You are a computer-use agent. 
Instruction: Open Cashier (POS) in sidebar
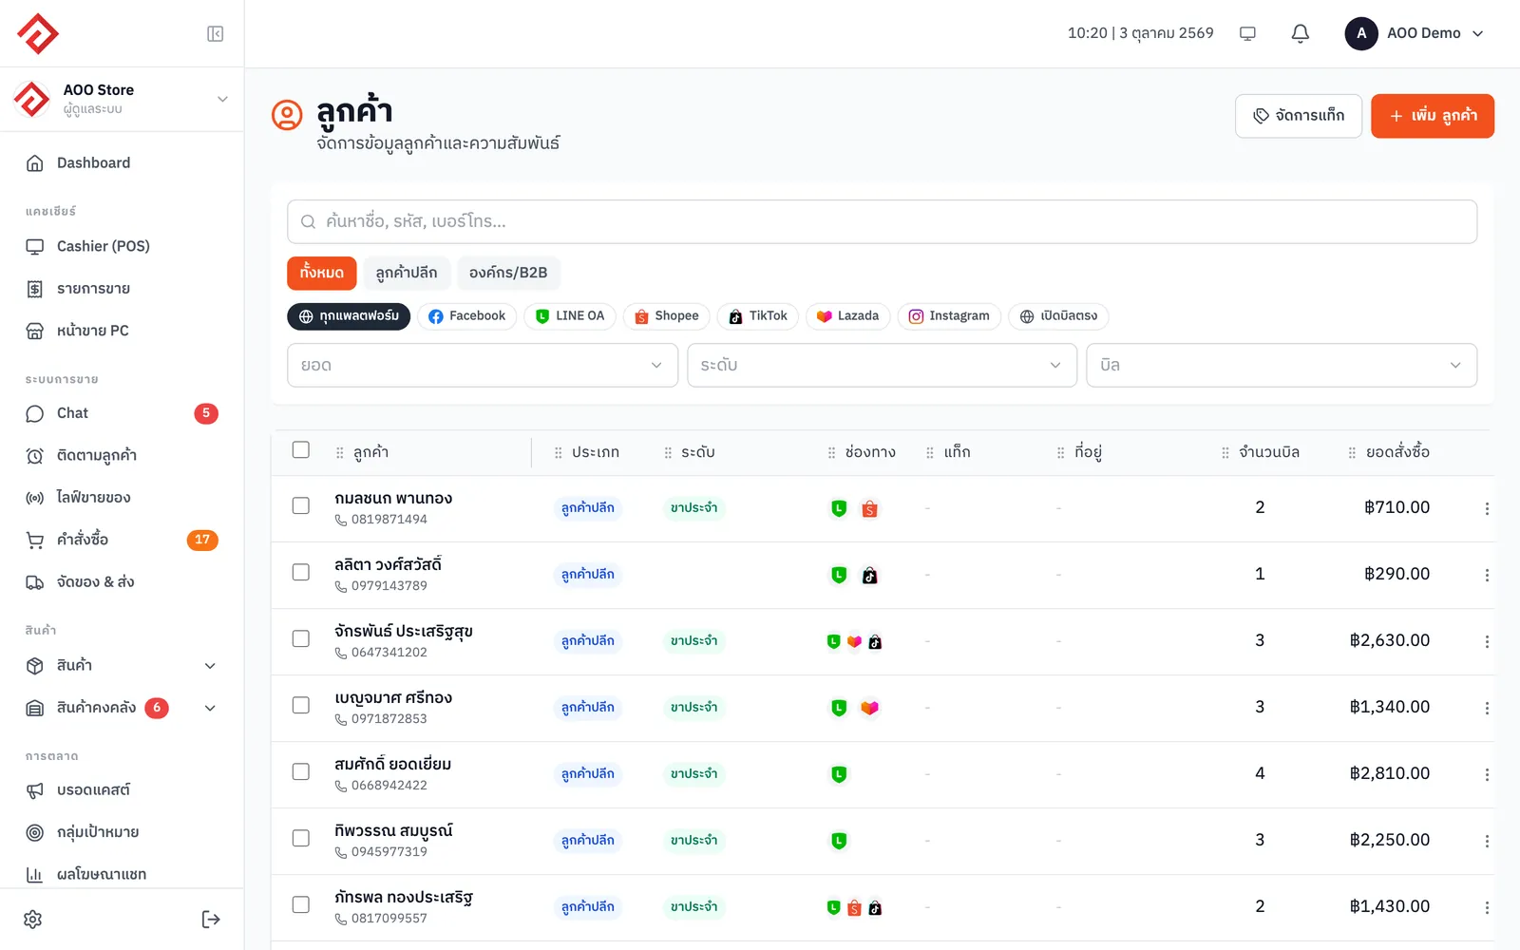coord(122,247)
